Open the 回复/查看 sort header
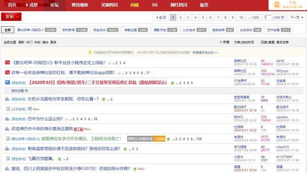Image resolution: width=307 pixels, height=173 pixels. (267, 42)
